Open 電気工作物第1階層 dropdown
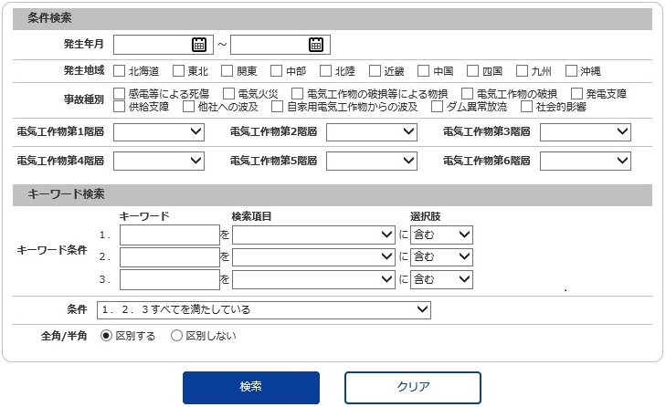The width and height of the screenshot is (666, 407). coord(159,132)
